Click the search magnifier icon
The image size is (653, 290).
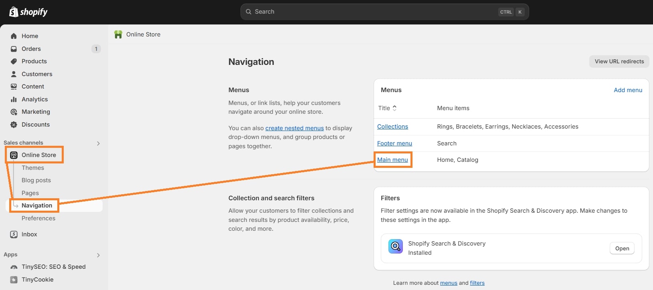point(249,12)
